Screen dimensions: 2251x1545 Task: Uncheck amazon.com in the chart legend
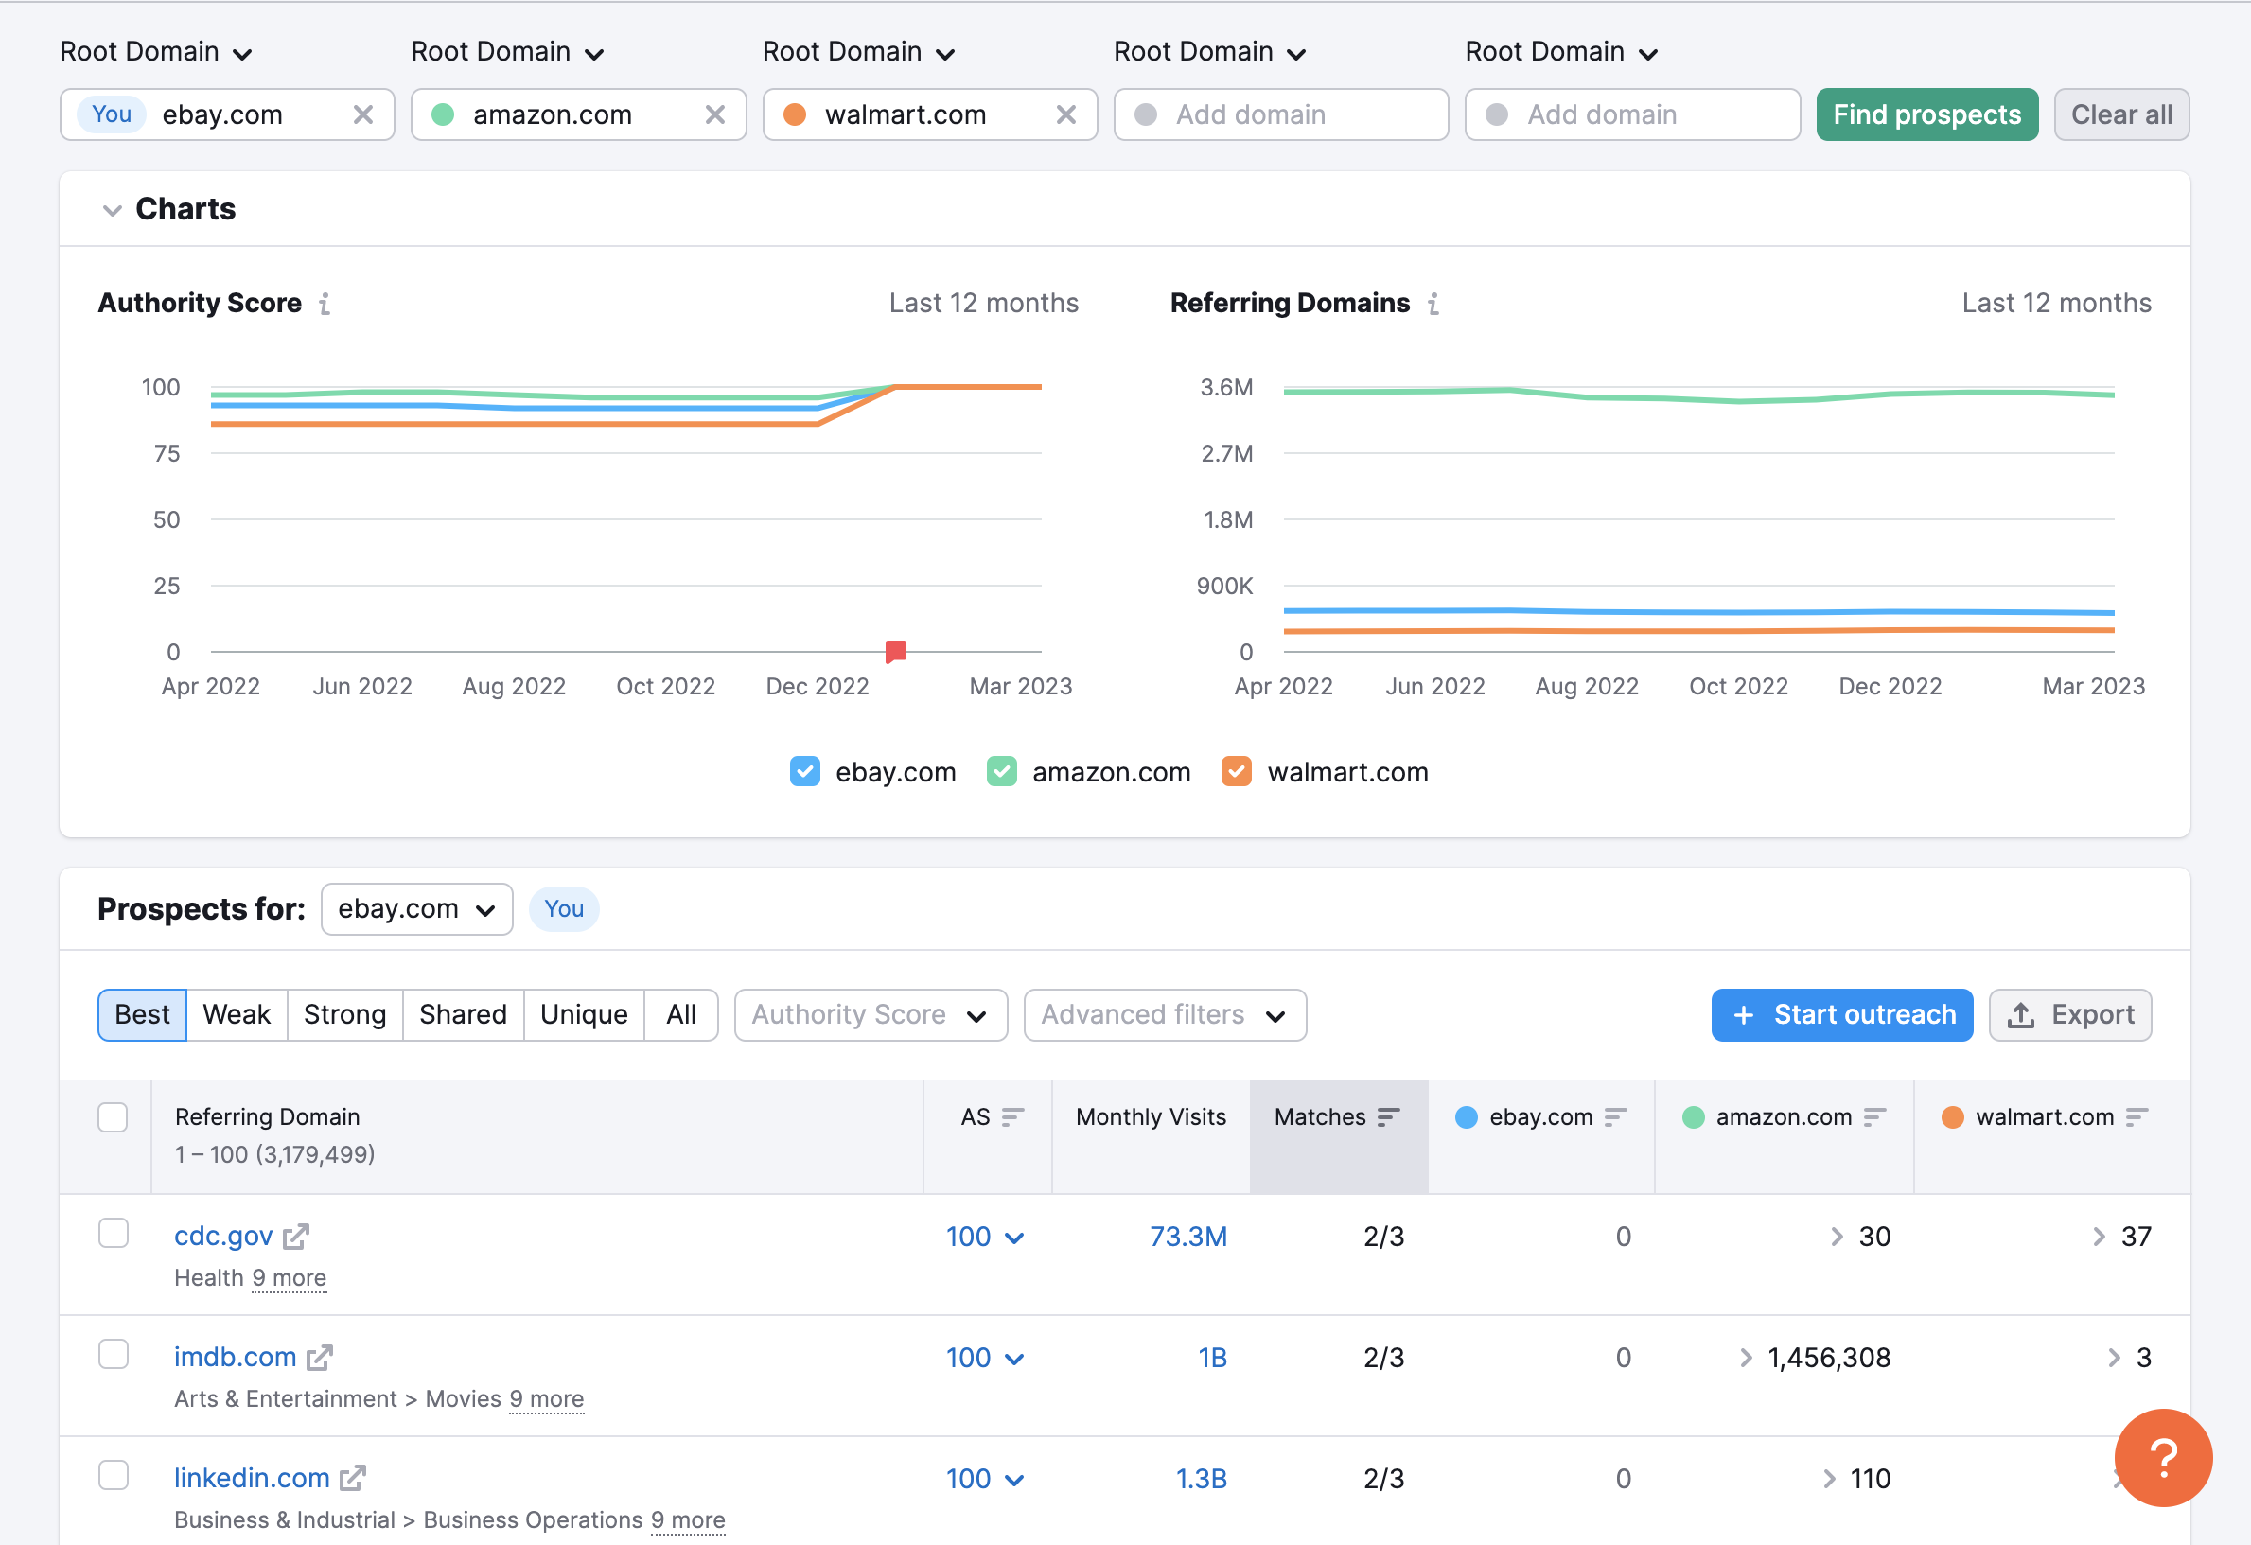[1002, 771]
